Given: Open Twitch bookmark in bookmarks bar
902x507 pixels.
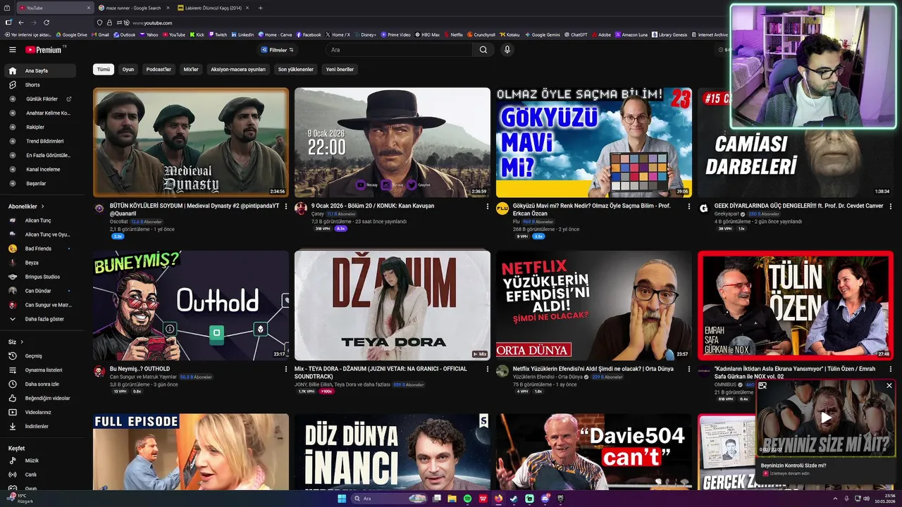Looking at the screenshot, I should (218, 35).
